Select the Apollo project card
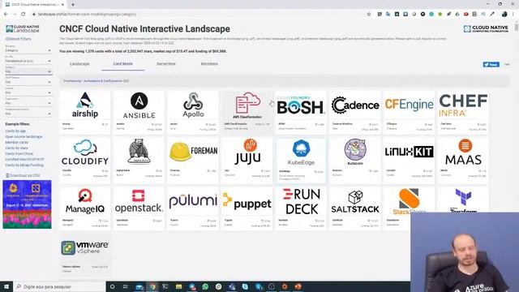The image size is (519, 292). point(193,112)
